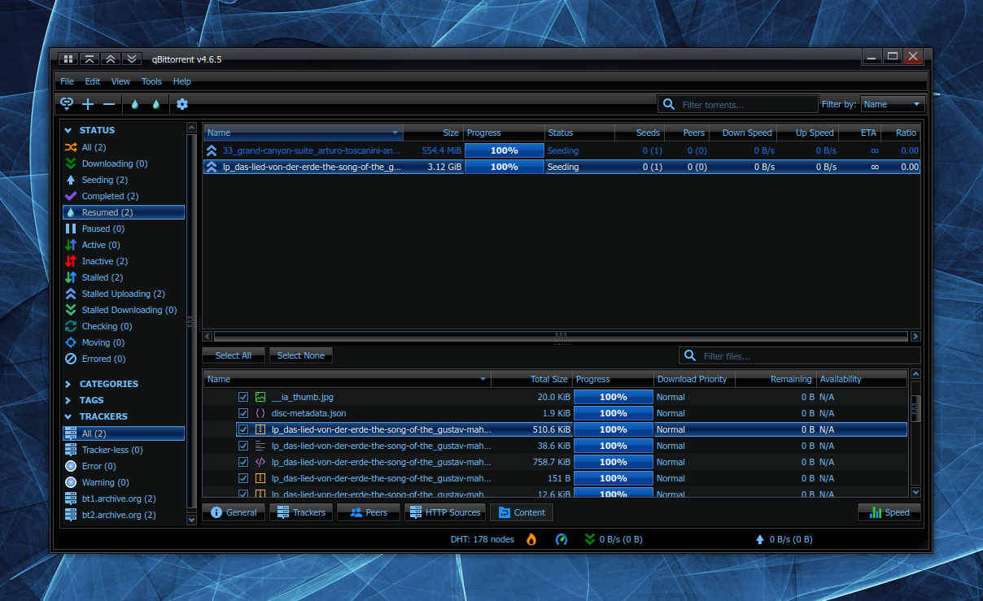
Task: Click the Add Torrent Link toolbar icon
Action: coord(67,103)
